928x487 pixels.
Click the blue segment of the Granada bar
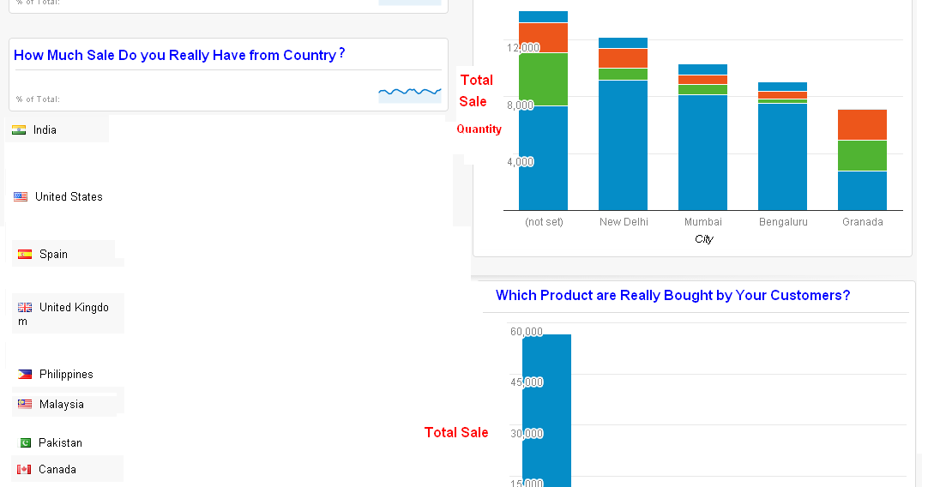[862, 190]
